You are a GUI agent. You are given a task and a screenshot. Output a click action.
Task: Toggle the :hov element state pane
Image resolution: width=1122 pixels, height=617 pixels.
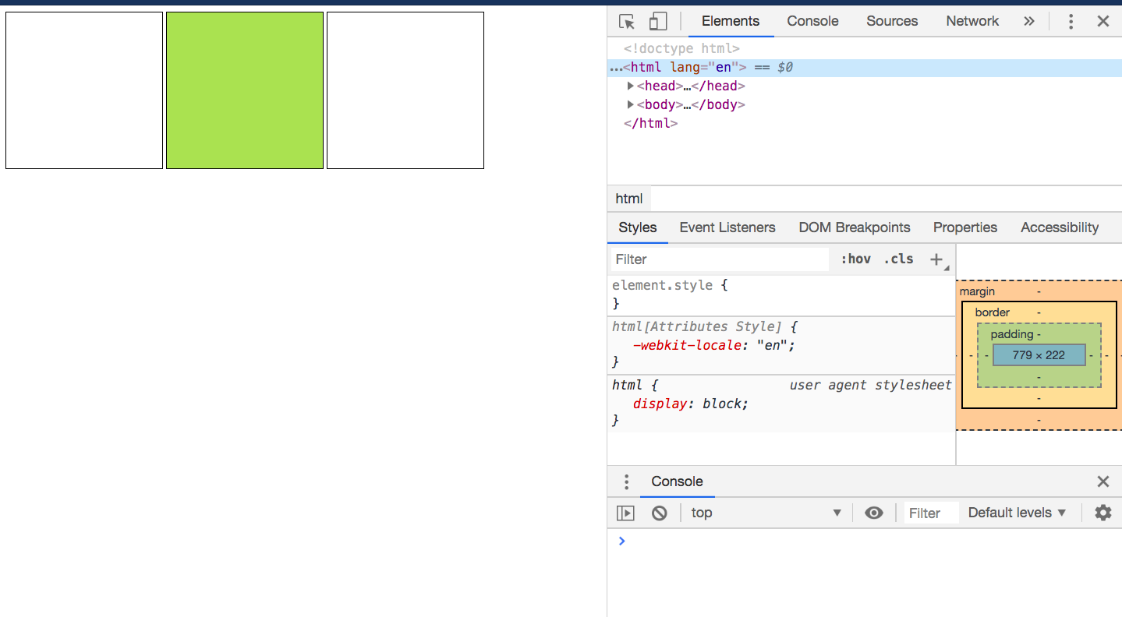point(855,259)
